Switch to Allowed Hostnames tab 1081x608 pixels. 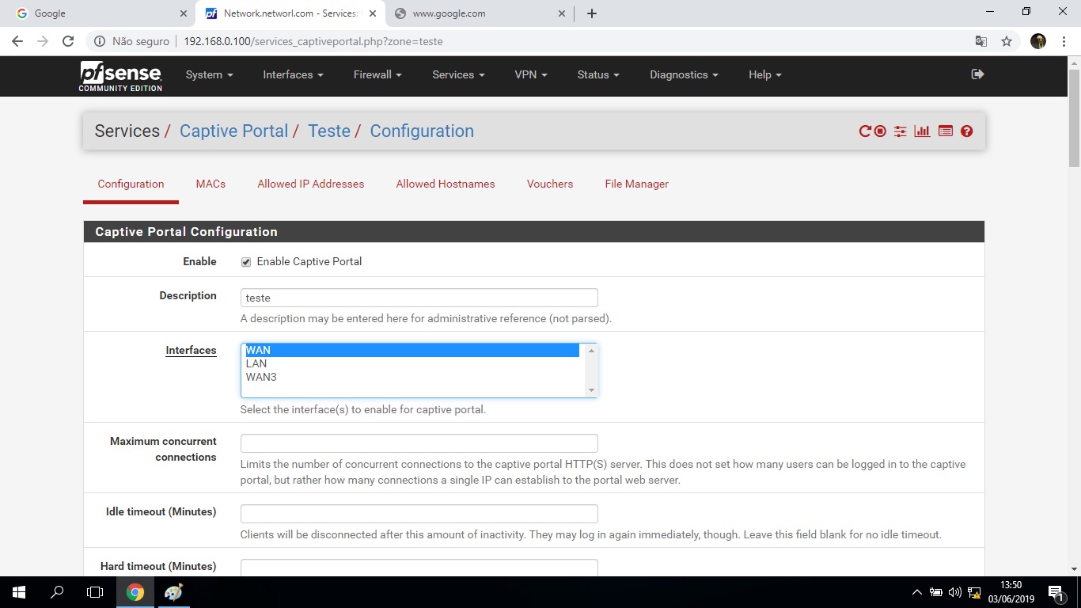point(446,184)
